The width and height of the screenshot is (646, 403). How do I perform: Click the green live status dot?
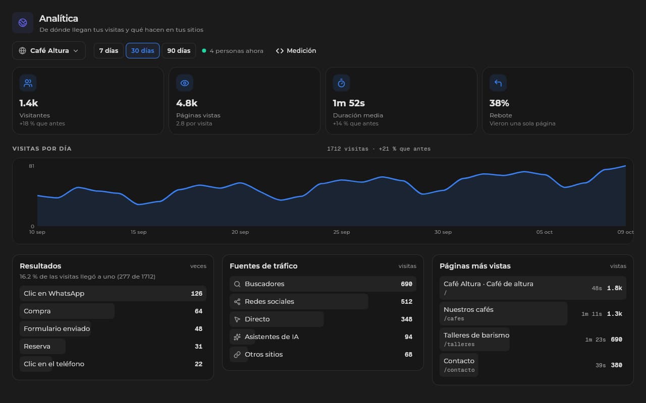pos(204,51)
